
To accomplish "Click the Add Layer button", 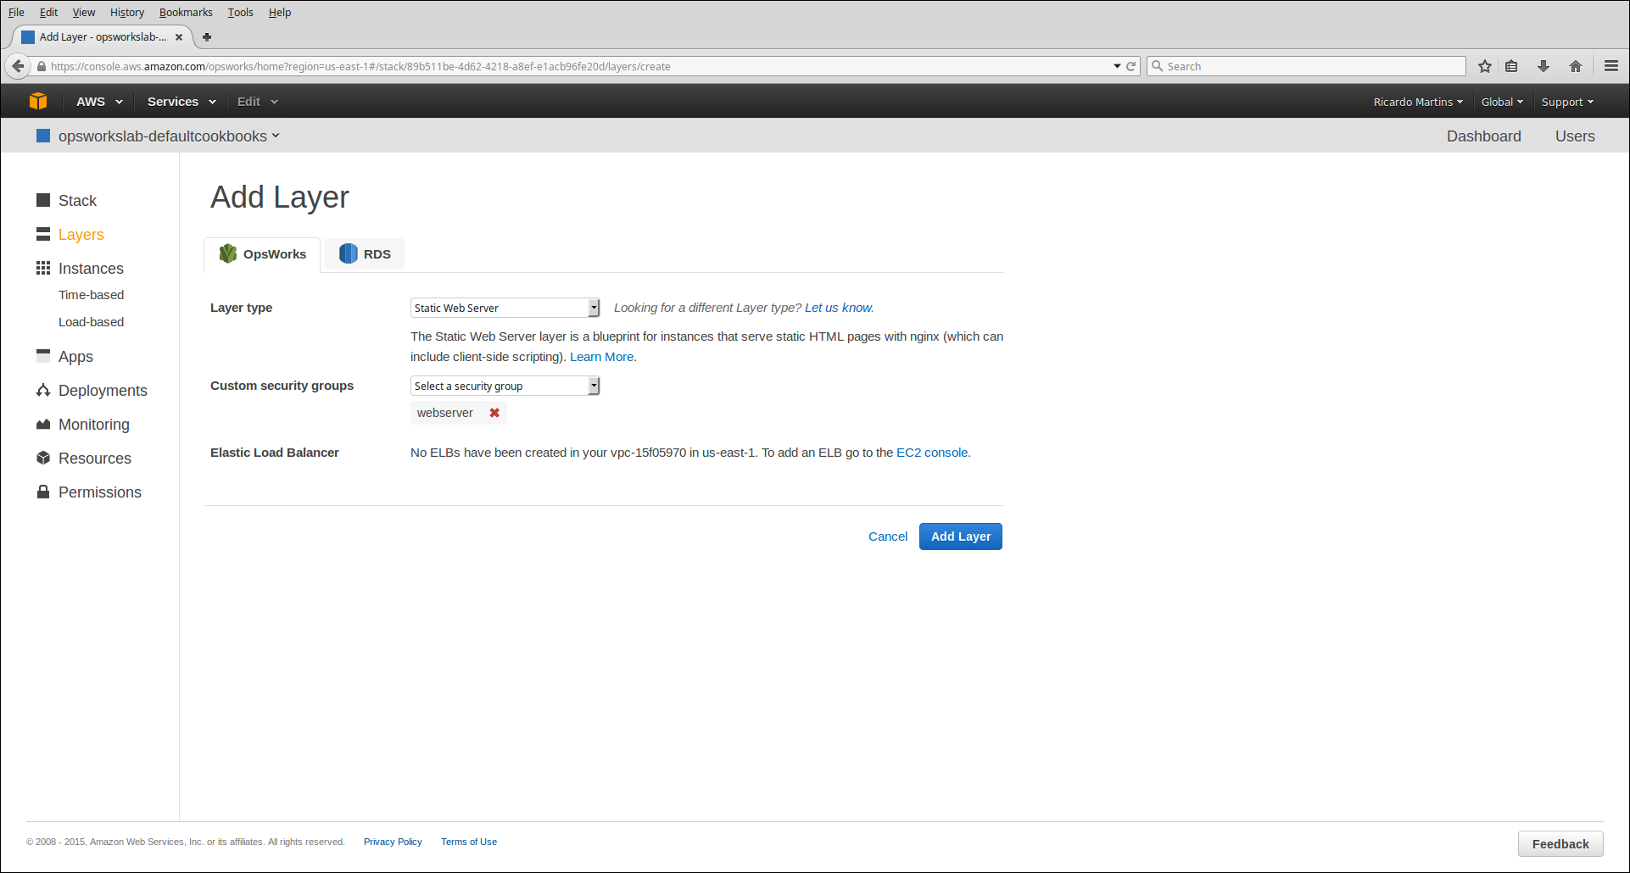I will tap(960, 537).
